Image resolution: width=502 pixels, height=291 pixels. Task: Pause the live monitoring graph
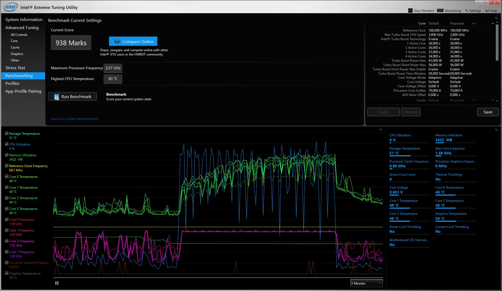[57, 283]
